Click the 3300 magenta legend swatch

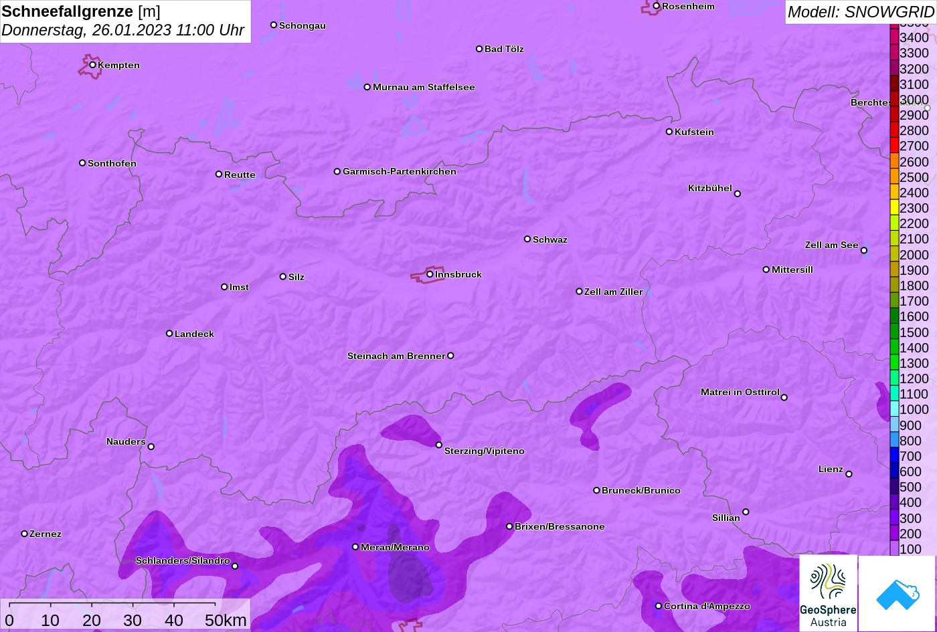pyautogui.click(x=894, y=53)
